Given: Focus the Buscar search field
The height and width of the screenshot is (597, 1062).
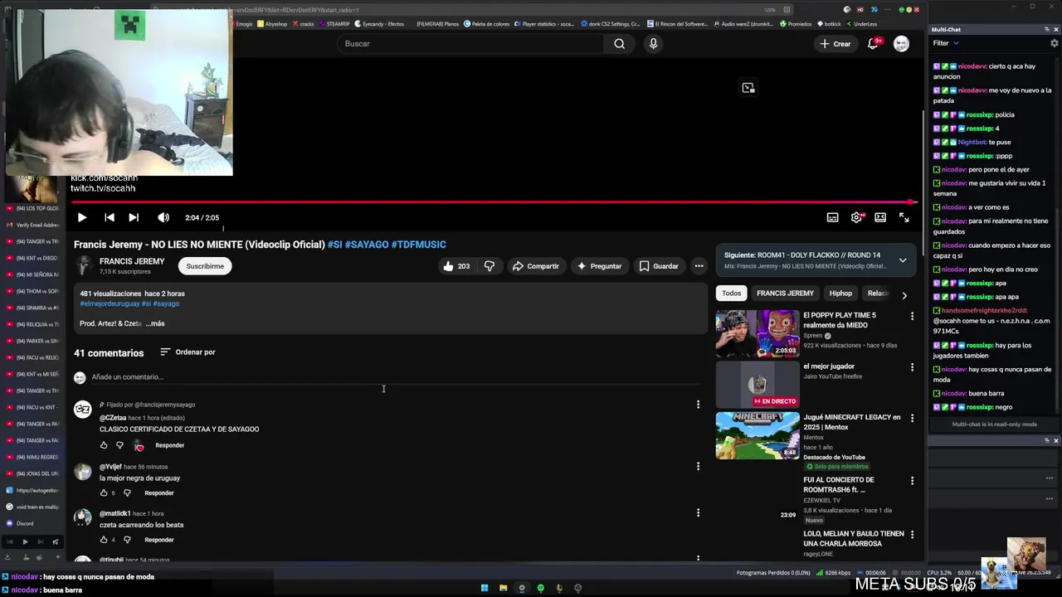Looking at the screenshot, I should coord(470,44).
